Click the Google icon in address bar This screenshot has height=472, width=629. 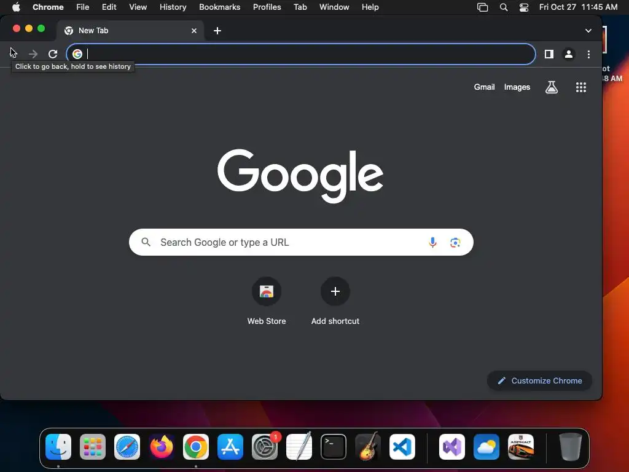coord(77,54)
